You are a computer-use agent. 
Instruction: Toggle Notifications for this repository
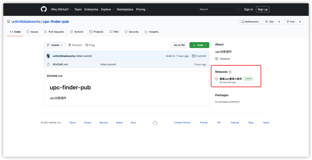[x=250, y=22]
